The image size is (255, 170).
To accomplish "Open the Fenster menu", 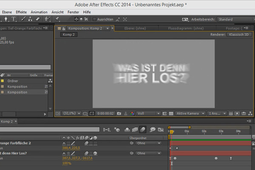I will click(74, 12).
